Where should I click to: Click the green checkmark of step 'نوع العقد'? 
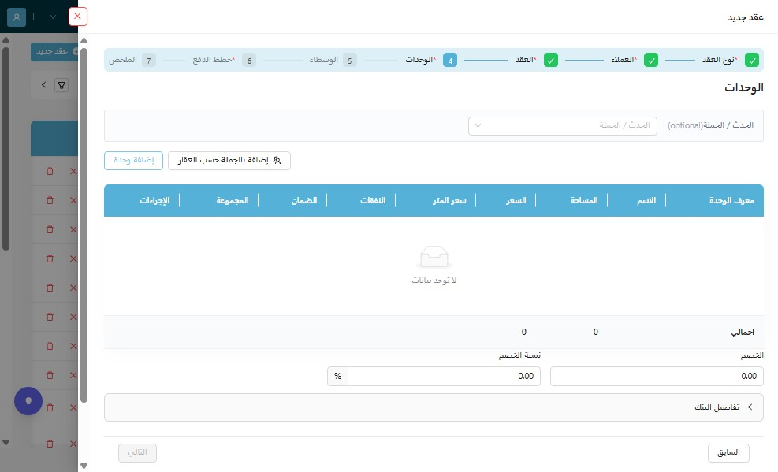(752, 61)
